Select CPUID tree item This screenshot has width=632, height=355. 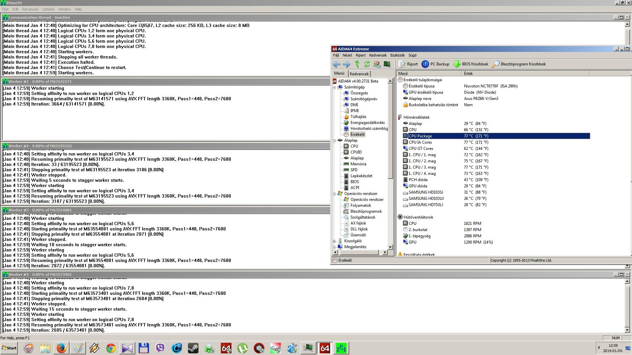(x=356, y=152)
